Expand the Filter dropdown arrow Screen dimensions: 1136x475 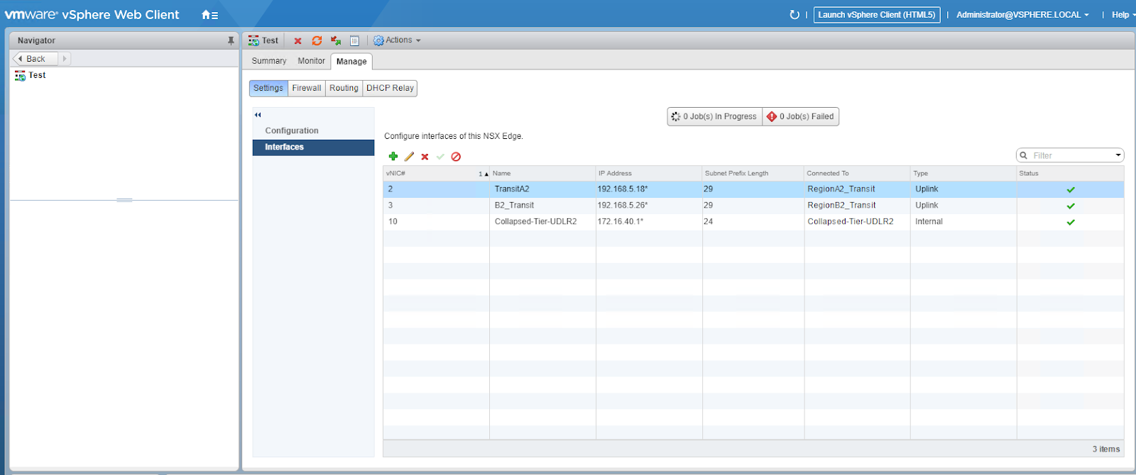[1118, 155]
